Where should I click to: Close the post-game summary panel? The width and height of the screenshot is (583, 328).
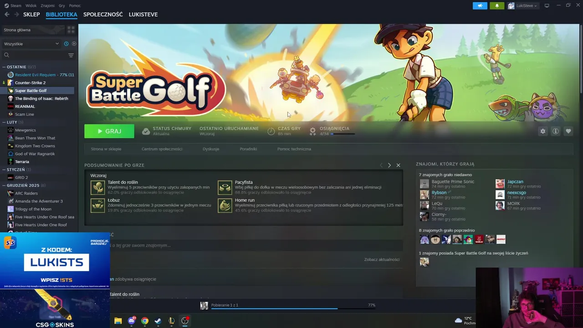click(x=398, y=165)
